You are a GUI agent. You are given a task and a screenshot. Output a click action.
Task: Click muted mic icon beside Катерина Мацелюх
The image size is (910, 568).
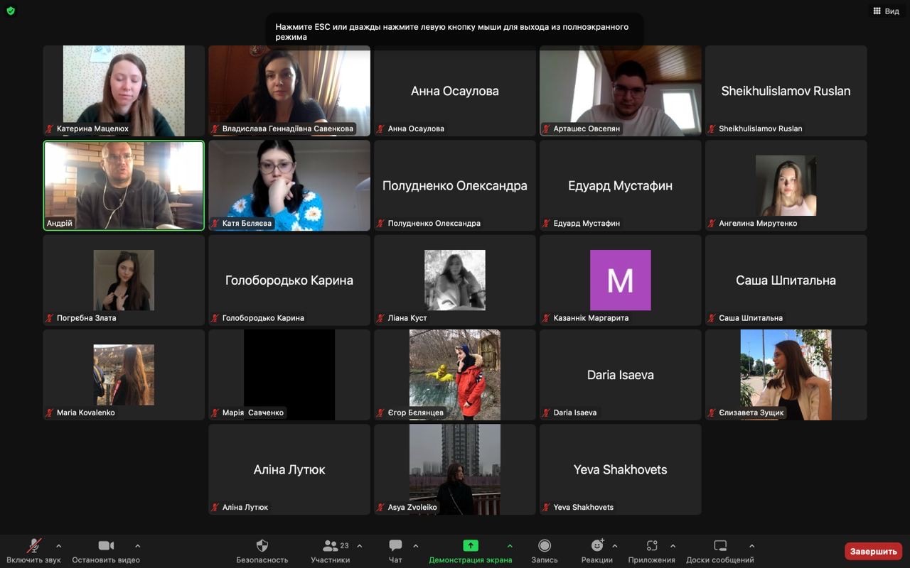tap(50, 129)
